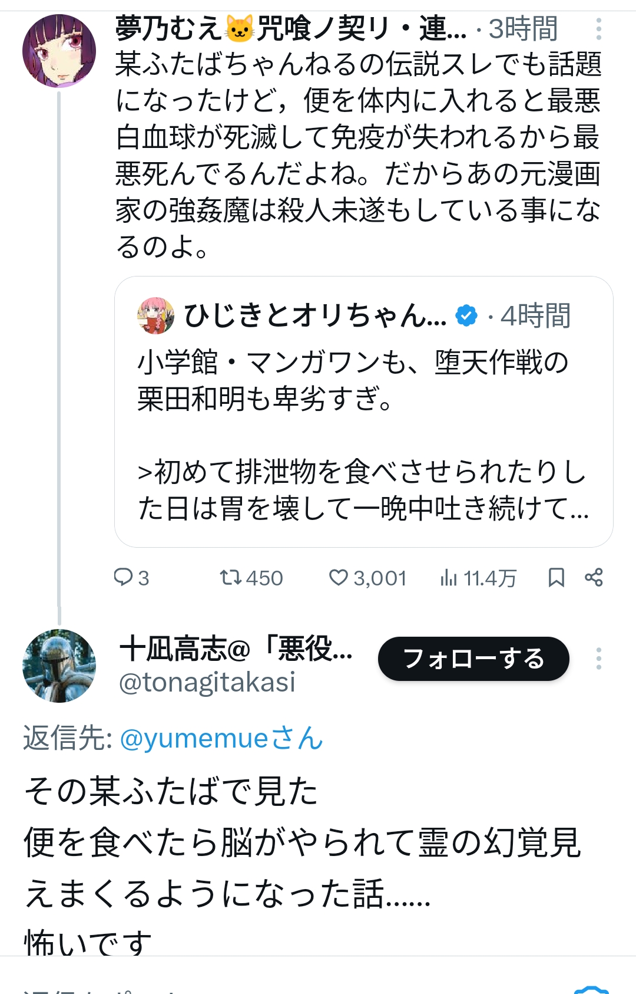Tap the verified badge in quoted tweet
This screenshot has height=994, width=636.
(x=467, y=316)
